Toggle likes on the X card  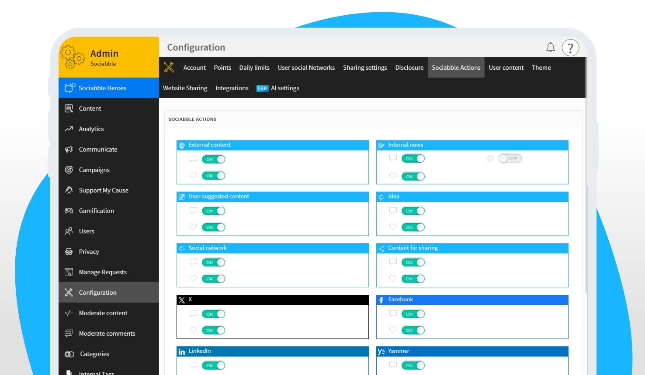(x=213, y=330)
